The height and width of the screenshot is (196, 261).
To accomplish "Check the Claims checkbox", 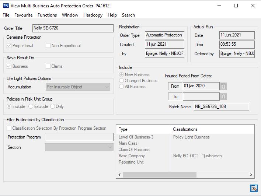I will coord(48,66).
